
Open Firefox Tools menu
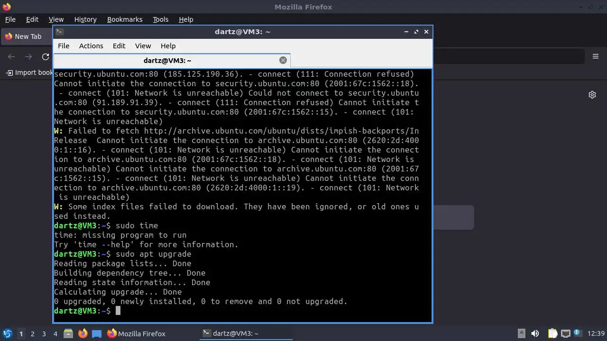pos(160,19)
